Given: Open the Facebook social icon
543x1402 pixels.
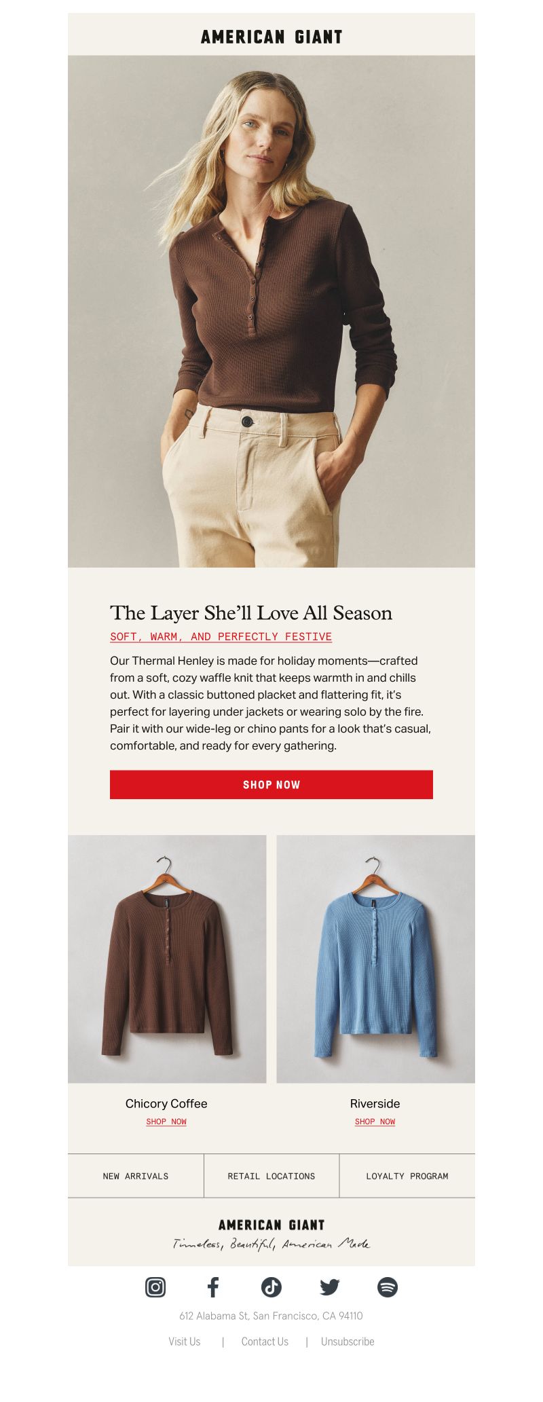Looking at the screenshot, I should [x=213, y=1287].
